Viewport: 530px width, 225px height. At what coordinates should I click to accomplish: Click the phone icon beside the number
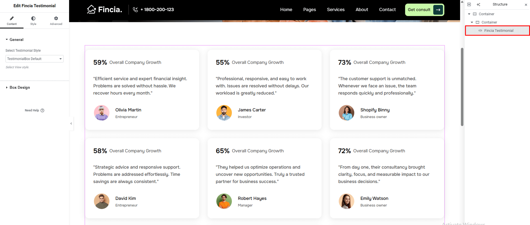point(135,10)
